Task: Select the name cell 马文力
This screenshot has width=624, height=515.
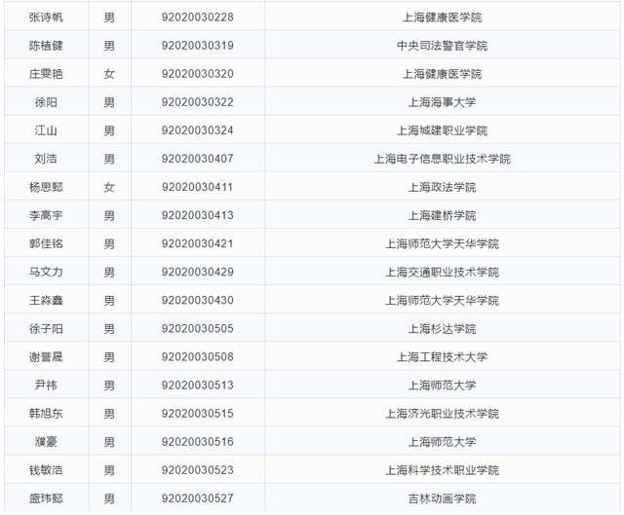Action: point(46,272)
